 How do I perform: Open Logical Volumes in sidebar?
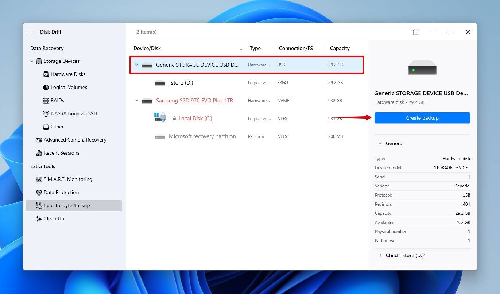69,88
